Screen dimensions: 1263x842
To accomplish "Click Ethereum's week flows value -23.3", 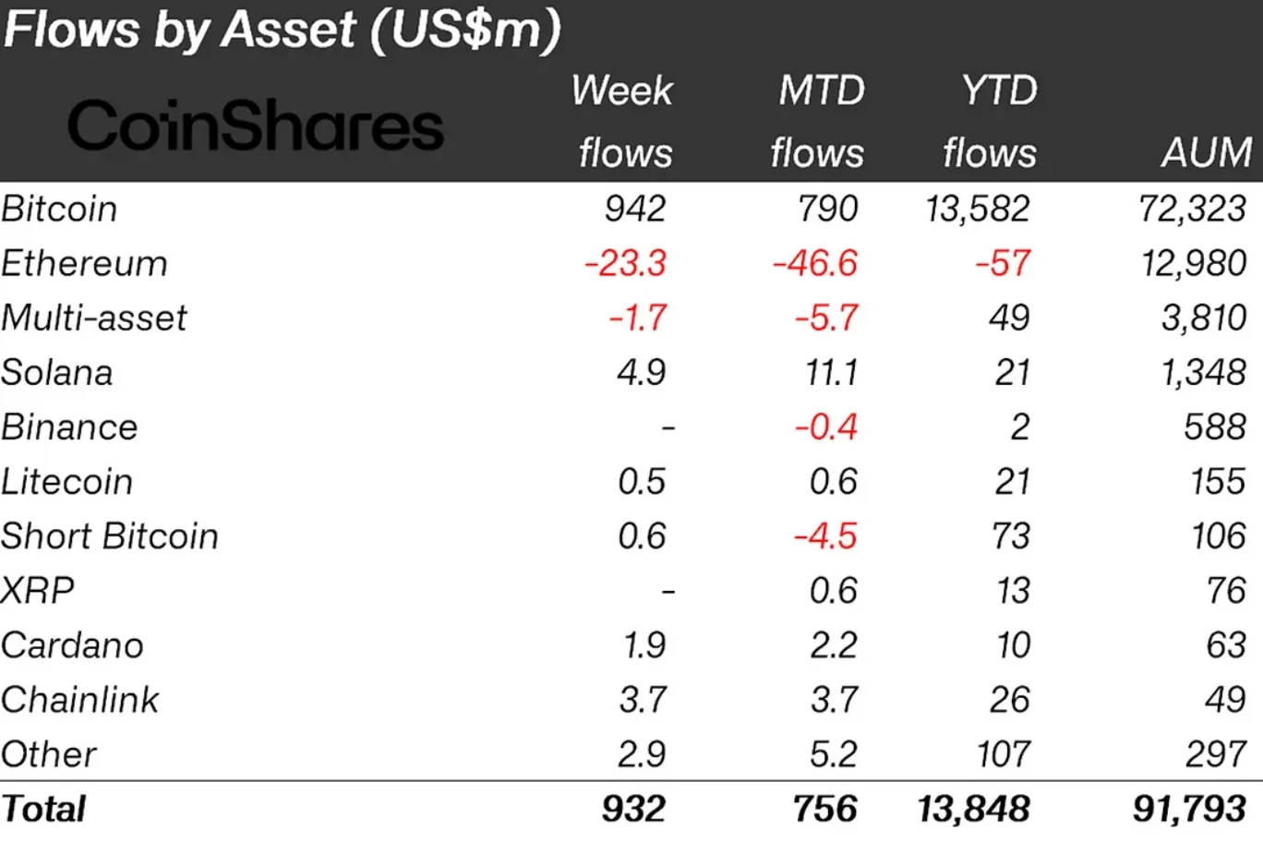I will [x=625, y=263].
